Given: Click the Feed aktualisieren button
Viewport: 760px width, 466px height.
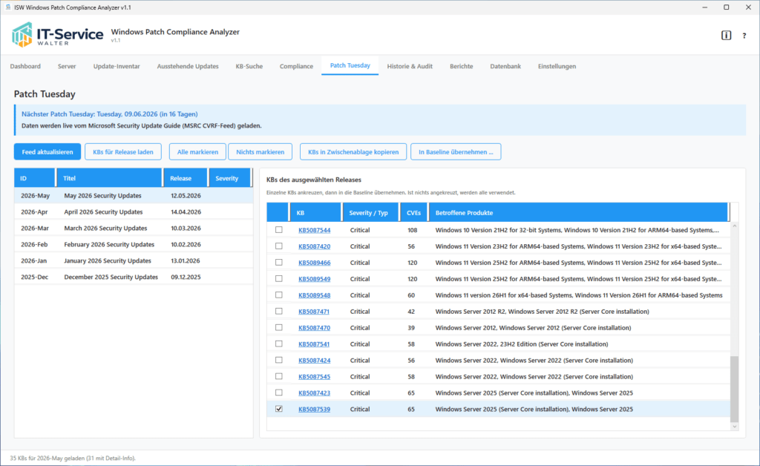Looking at the screenshot, I should tap(47, 151).
